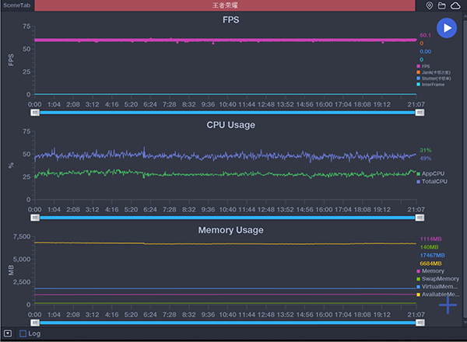Toggle the Stutter legend series
This screenshot has height=342, width=467.
(434, 79)
